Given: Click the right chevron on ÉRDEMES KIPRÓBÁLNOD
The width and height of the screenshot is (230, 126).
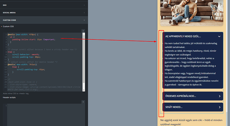Looking at the screenshot, I should [x=220, y=96].
